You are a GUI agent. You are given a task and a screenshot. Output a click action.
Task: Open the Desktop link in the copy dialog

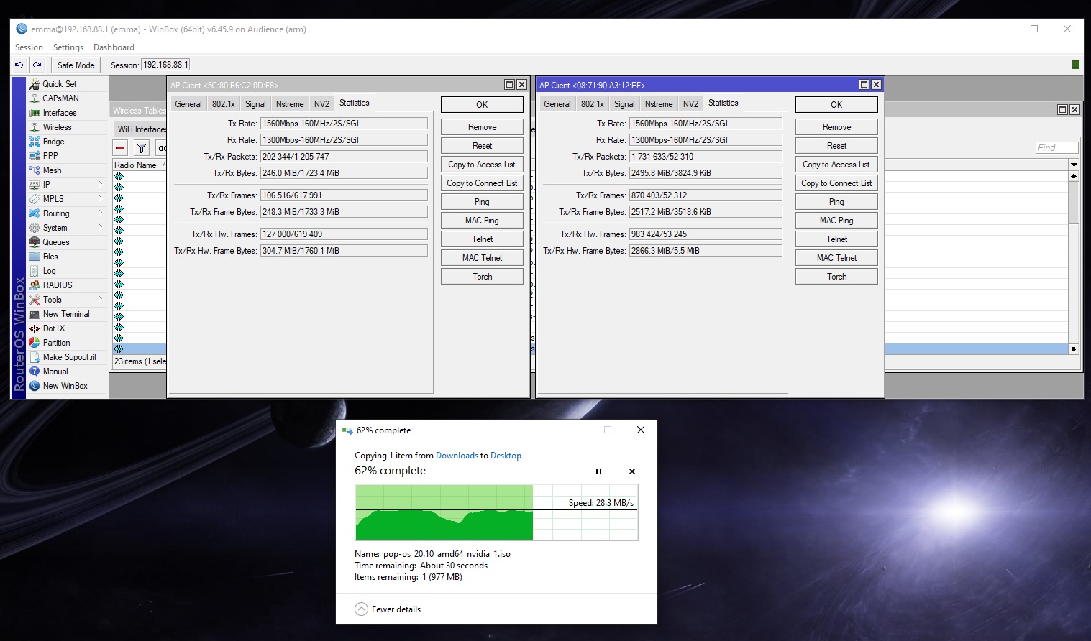[x=506, y=456]
